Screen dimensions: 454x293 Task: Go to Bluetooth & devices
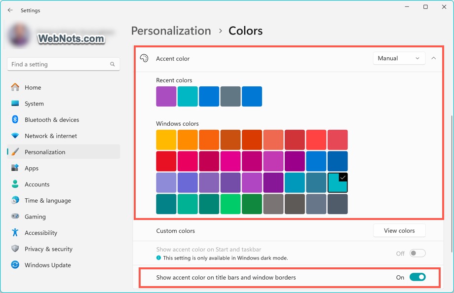click(64, 119)
